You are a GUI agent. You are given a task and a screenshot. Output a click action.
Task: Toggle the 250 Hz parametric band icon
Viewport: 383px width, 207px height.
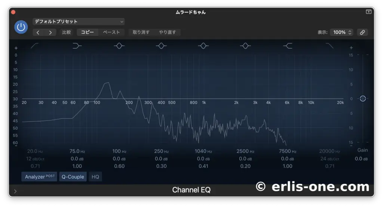click(161, 46)
